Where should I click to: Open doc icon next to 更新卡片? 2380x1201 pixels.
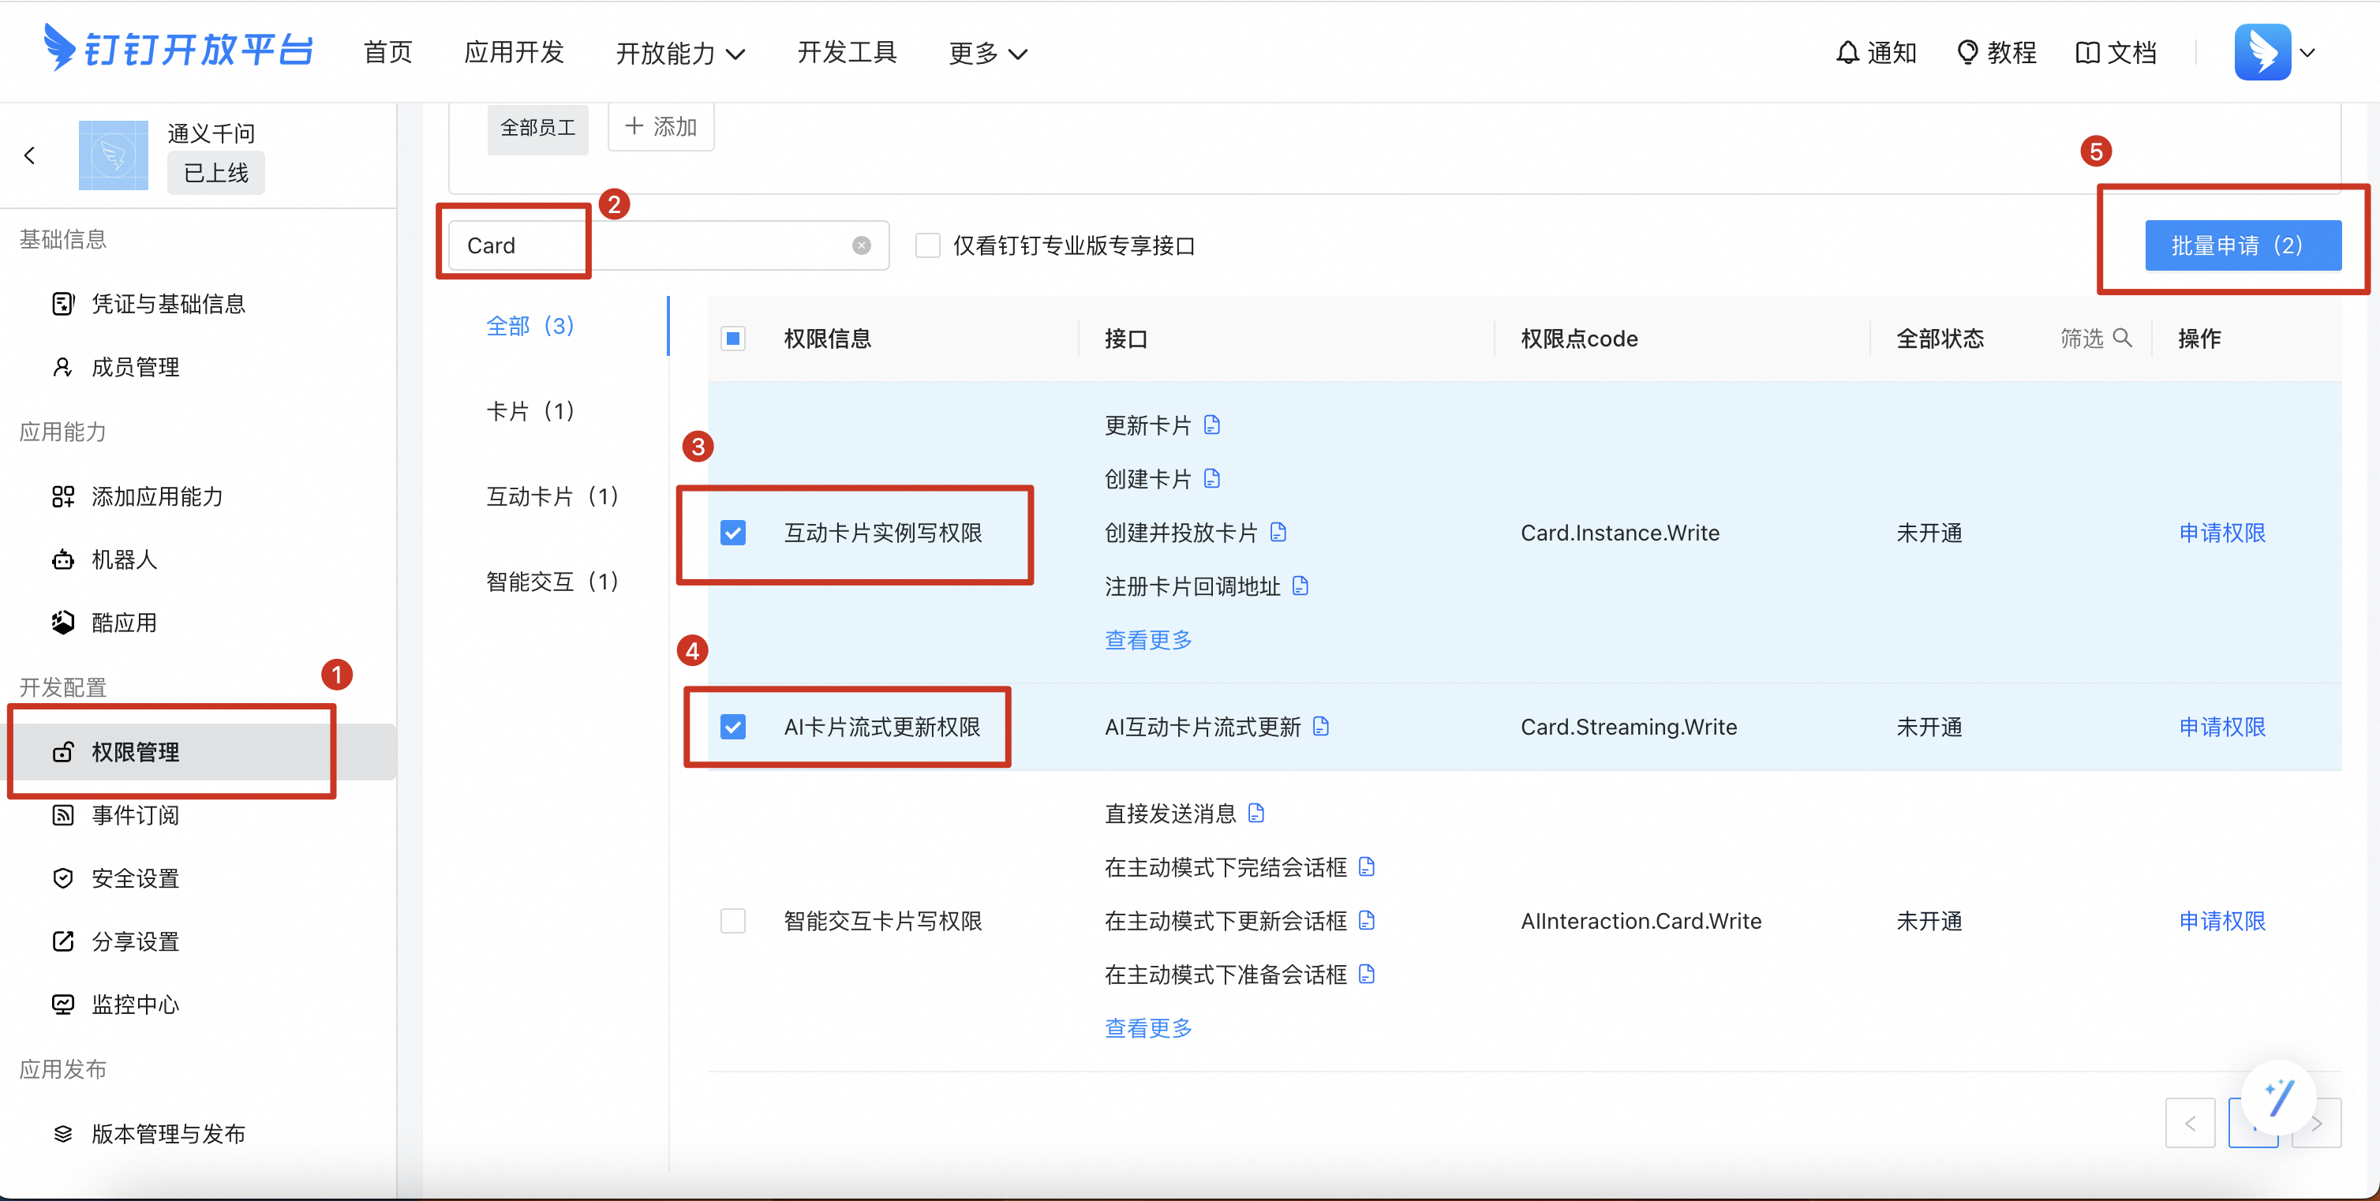1212,425
